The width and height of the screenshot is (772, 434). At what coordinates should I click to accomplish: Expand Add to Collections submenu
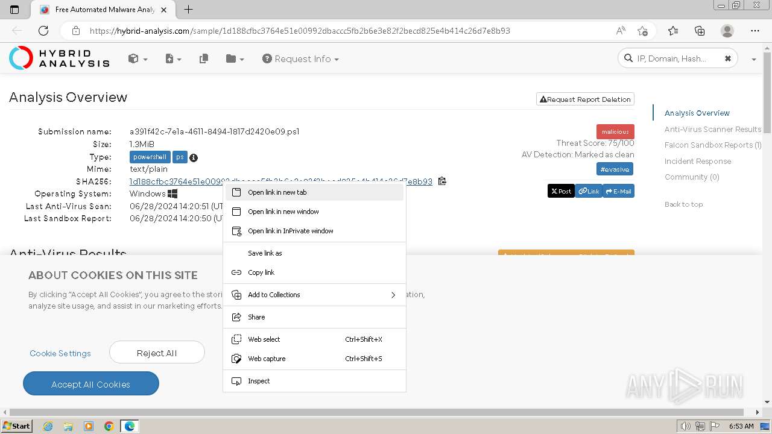click(314, 295)
